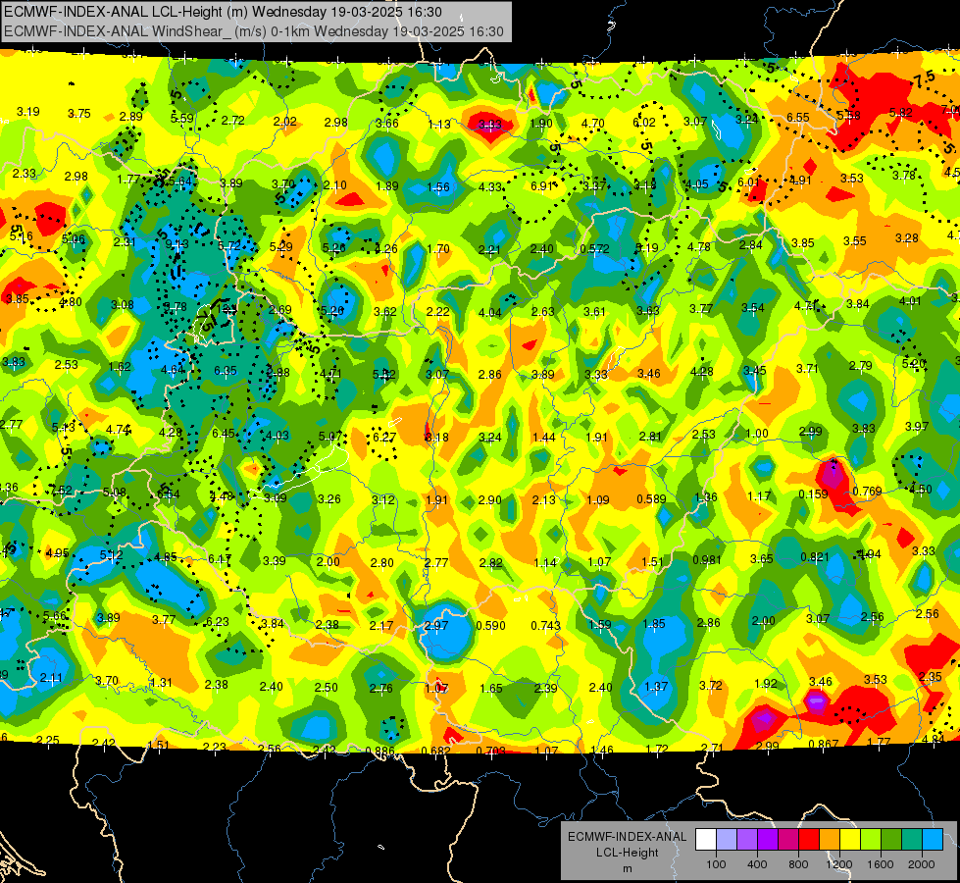Click the dark green legend swatch
This screenshot has width=960, height=883.
click(x=890, y=840)
